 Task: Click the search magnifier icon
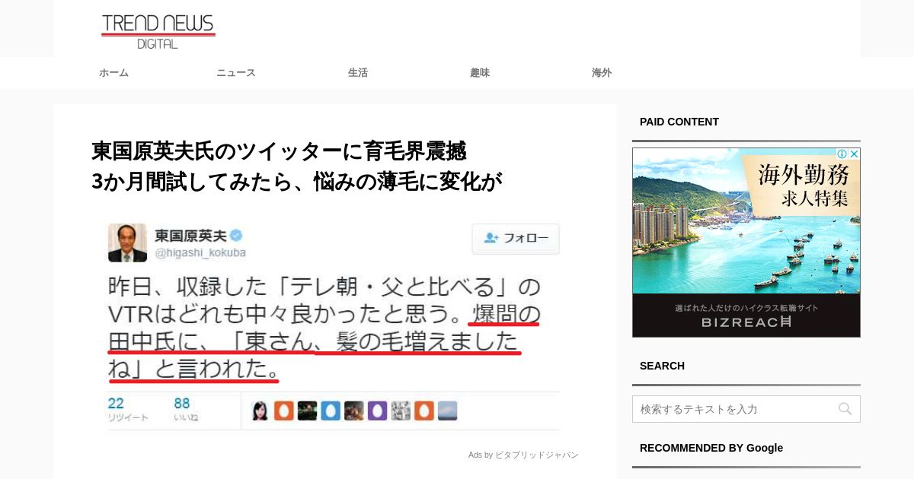tap(845, 409)
